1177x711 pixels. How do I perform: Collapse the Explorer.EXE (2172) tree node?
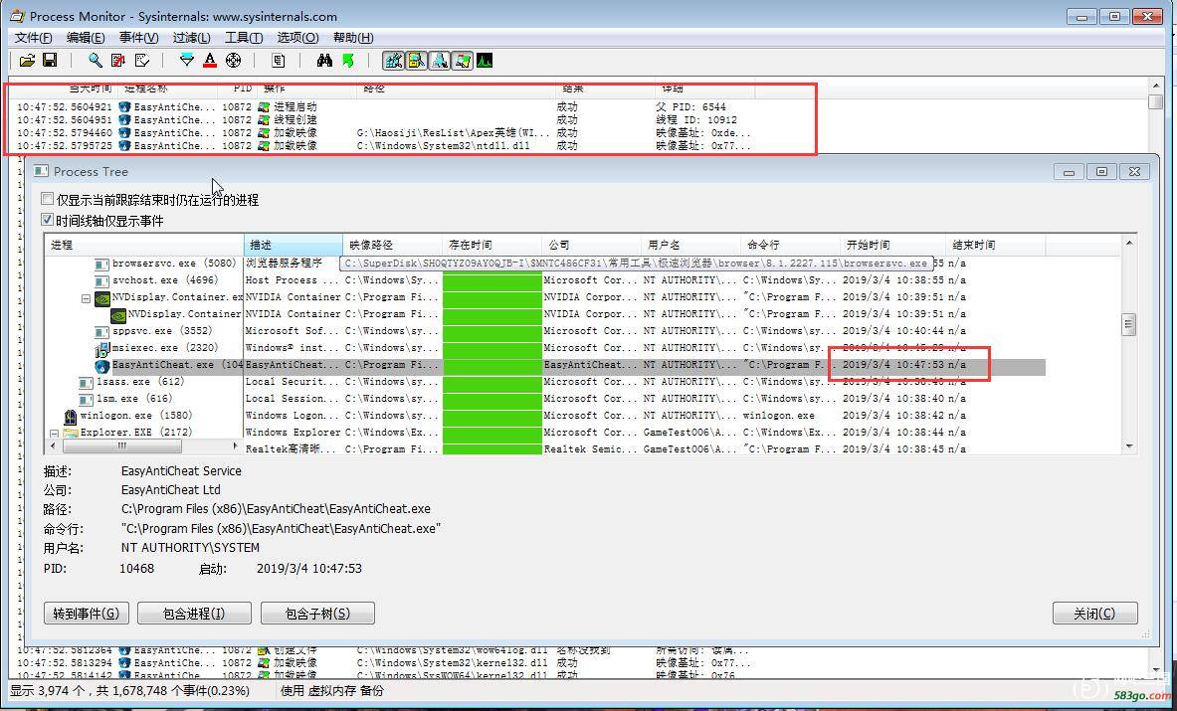(54, 434)
